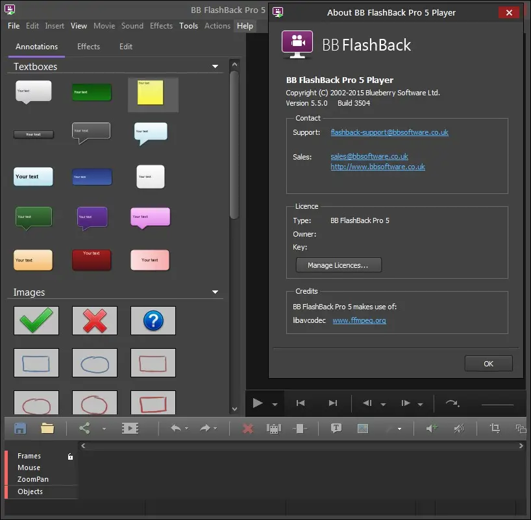Collapse the Textboxes section
The image size is (531, 520).
(x=216, y=67)
